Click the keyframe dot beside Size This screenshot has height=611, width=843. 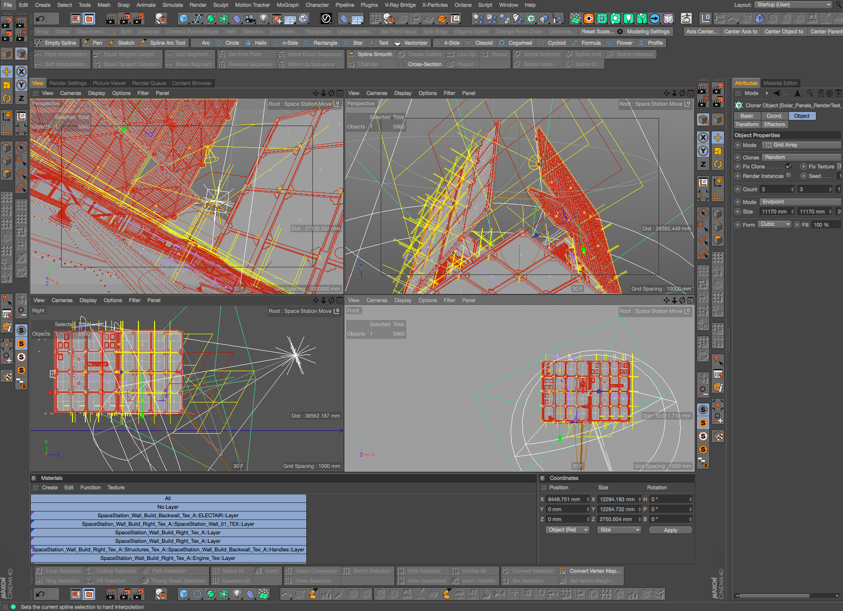click(x=738, y=212)
